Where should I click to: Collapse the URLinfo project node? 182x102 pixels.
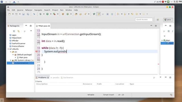tap(8, 49)
